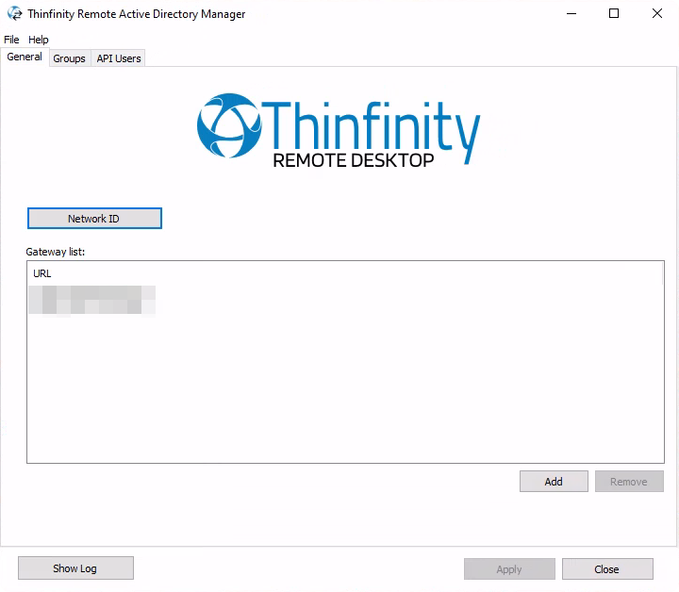Open the log with Show Log
Image resolution: width=679 pixels, height=592 pixels.
coord(75,568)
